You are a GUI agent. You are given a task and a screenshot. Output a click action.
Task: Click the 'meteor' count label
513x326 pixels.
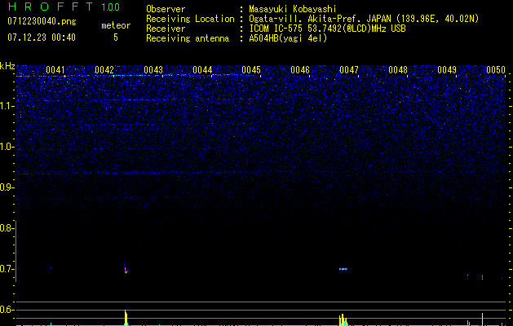tap(116, 25)
